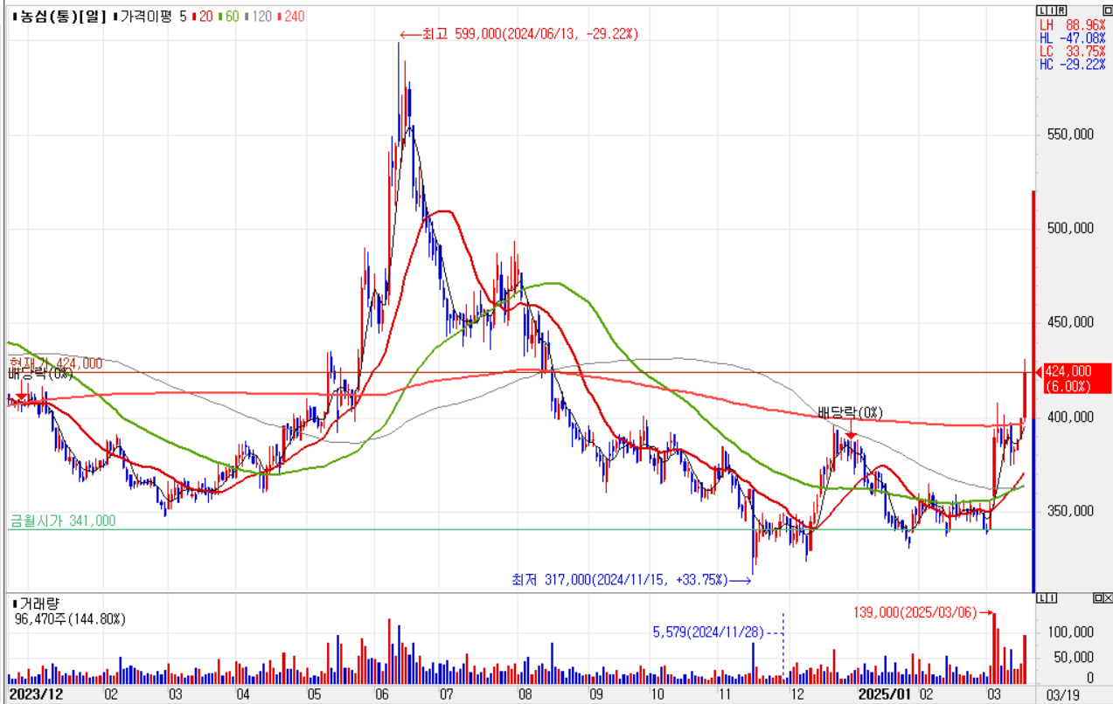
Task: Maximize the price chart panel using square icon
Action: pos(1107,10)
